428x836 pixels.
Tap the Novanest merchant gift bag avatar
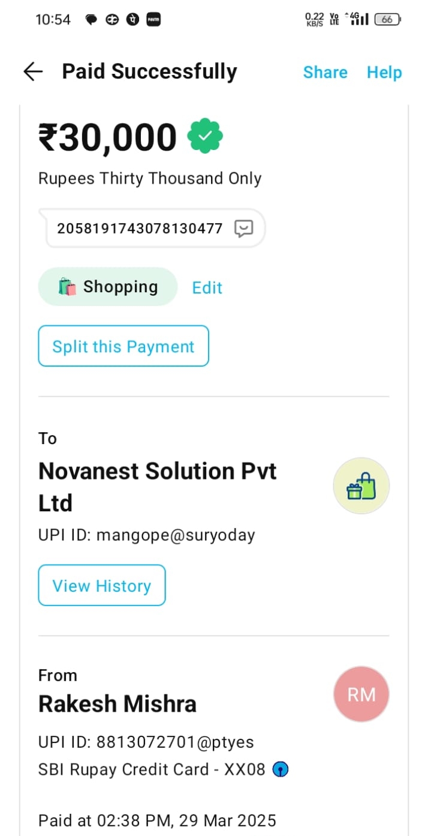[361, 486]
